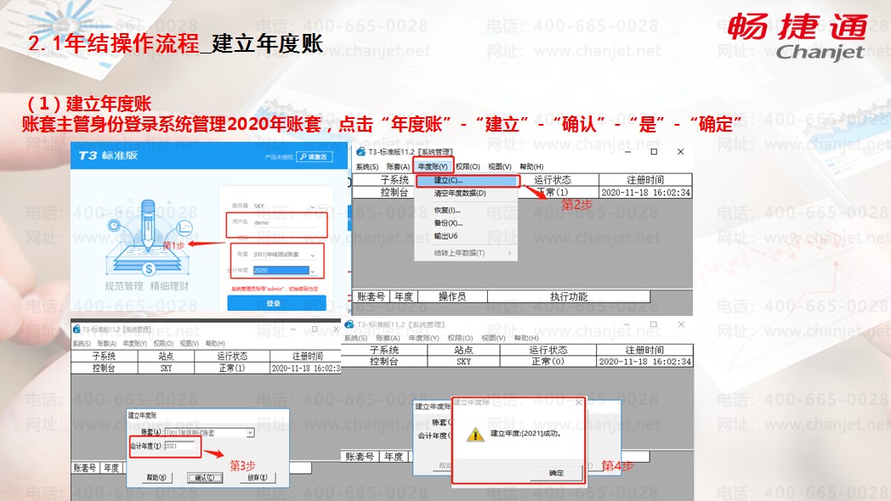Click the 正常(0) status cell in the bottom-right window
This screenshot has height=501, width=891.
coord(548,362)
